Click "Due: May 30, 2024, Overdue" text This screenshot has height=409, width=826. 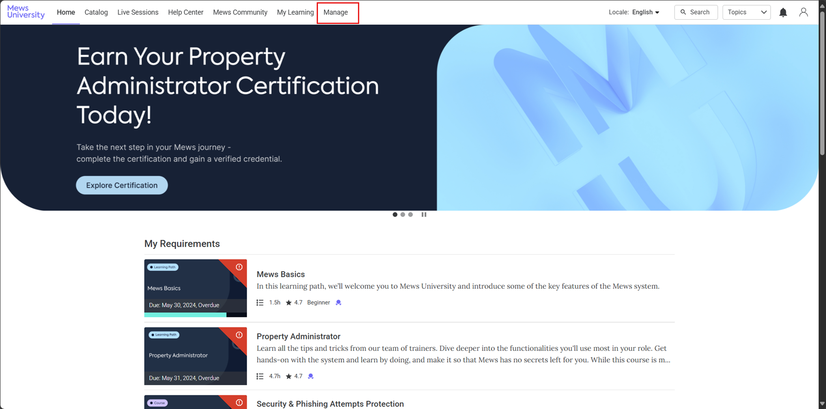184,305
